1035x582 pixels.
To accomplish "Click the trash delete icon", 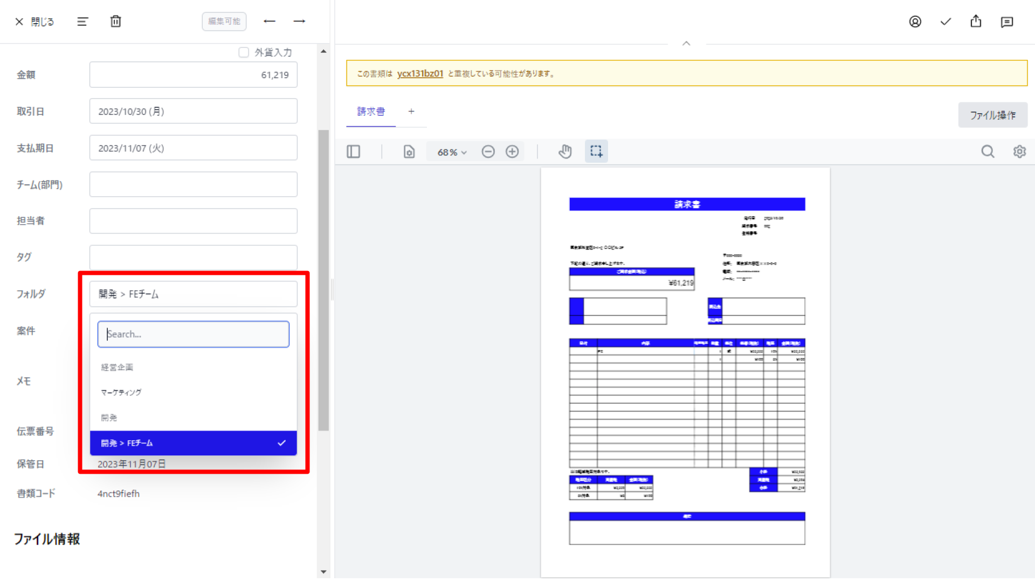I will click(115, 22).
